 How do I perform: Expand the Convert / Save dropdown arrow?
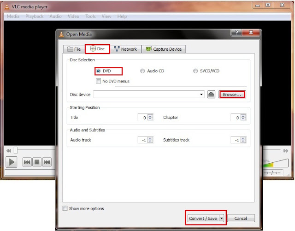tap(222, 219)
